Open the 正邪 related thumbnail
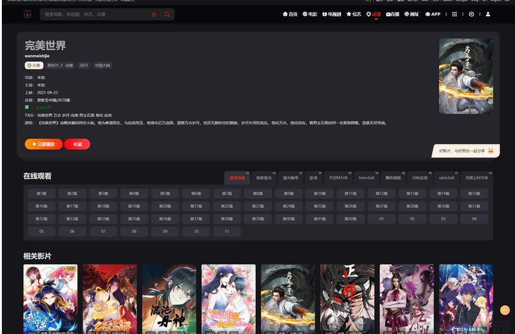The image size is (515, 334). (347, 299)
